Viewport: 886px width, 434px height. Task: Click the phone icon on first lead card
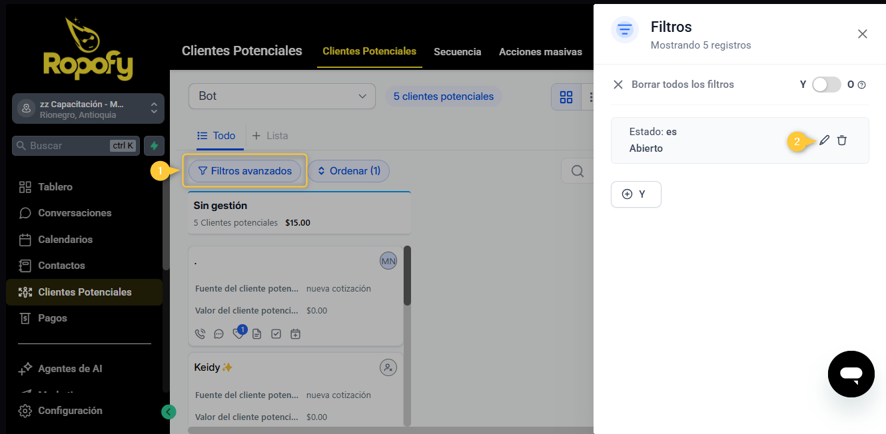point(200,334)
